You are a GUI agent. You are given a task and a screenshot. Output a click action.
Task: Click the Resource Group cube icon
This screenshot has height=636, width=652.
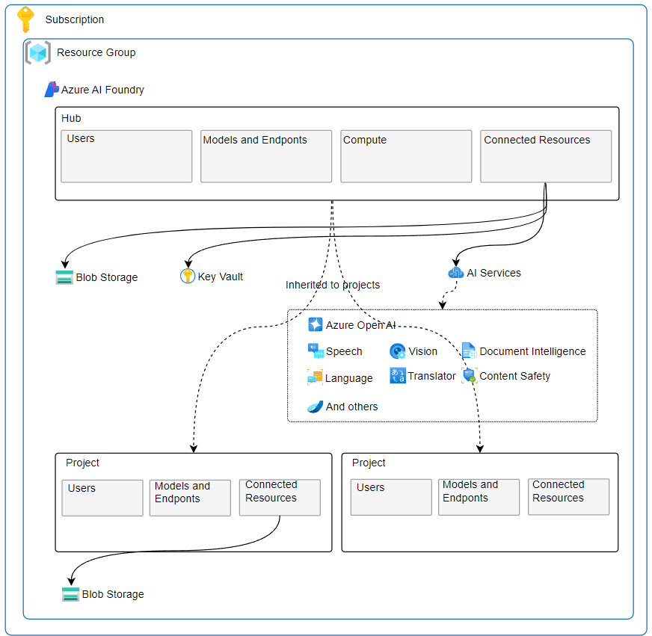pos(38,53)
